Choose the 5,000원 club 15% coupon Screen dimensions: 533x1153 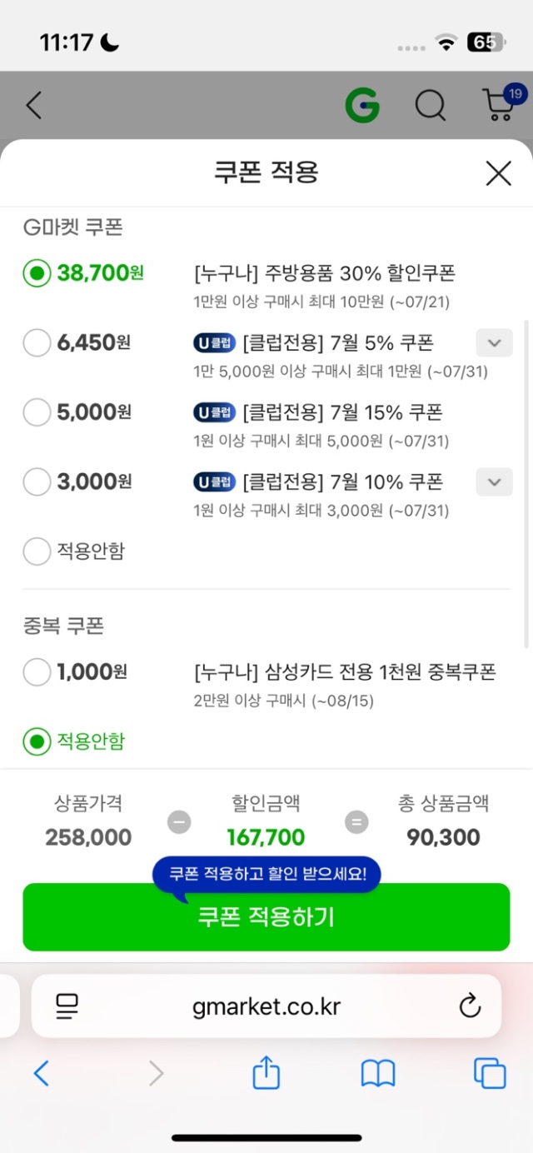point(37,412)
